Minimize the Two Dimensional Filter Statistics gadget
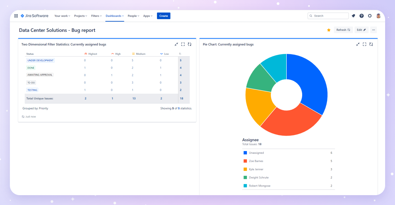Image resolution: width=395 pixels, height=205 pixels. 176,44
